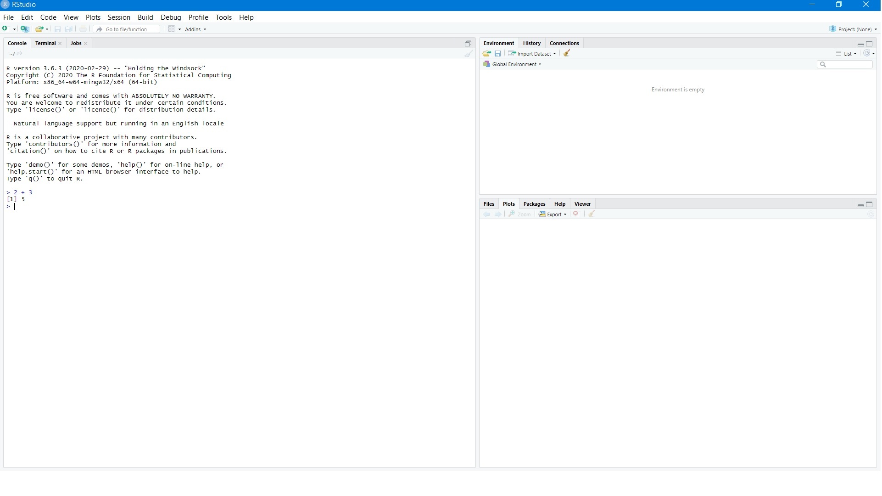Click the Save history icon in History panel
The width and height of the screenshot is (882, 496).
point(497,53)
